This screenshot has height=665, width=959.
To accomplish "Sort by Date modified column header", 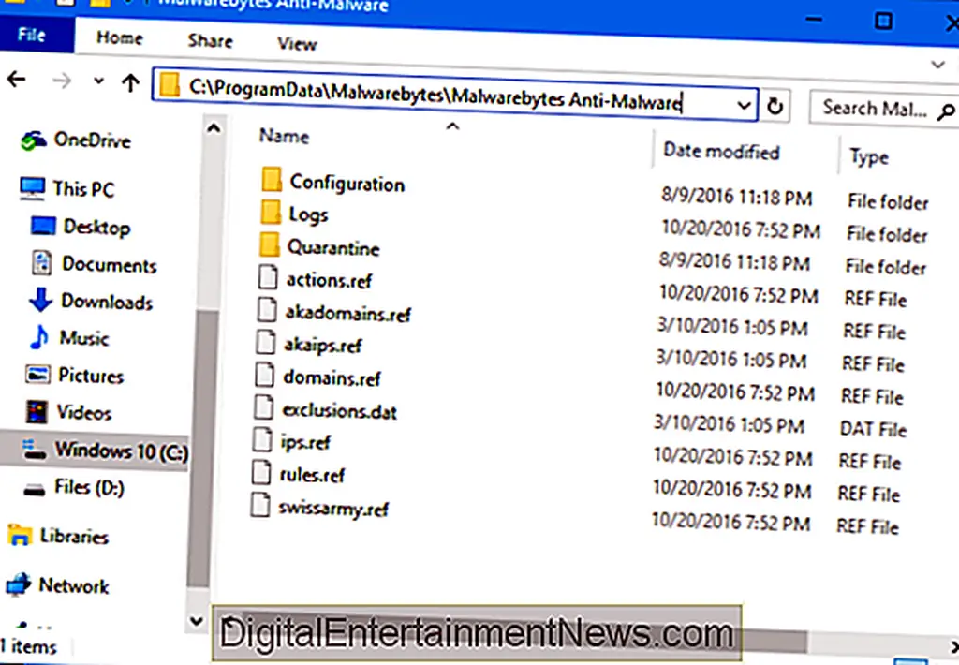I will click(720, 151).
